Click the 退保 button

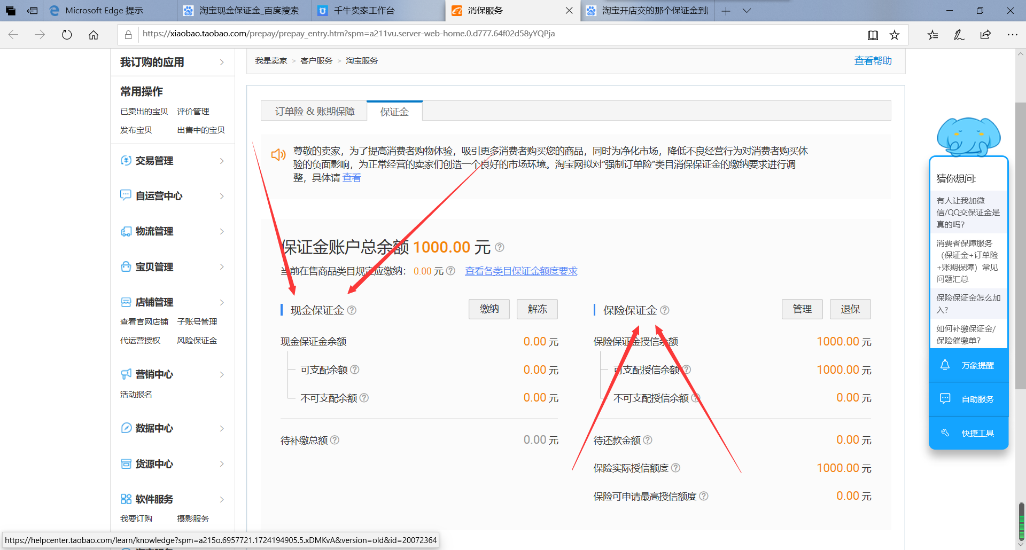(x=850, y=309)
